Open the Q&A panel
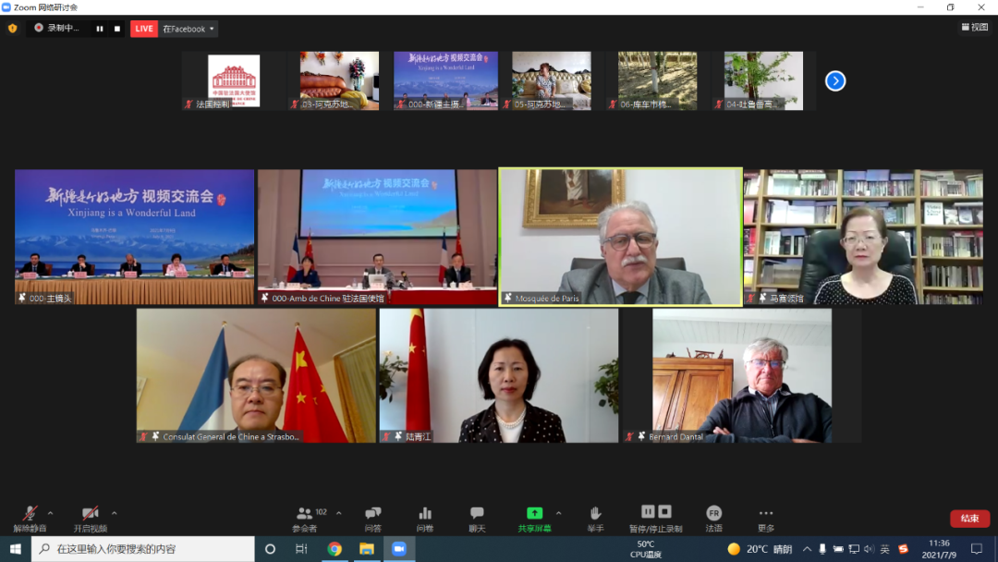This screenshot has width=998, height=562. (372, 518)
